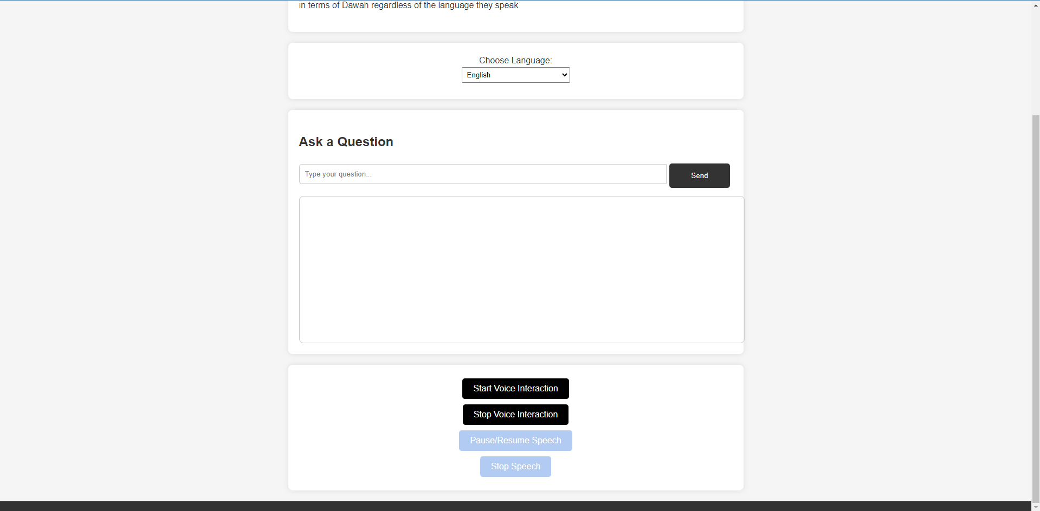Click inside the empty response output box

pyautogui.click(x=521, y=270)
